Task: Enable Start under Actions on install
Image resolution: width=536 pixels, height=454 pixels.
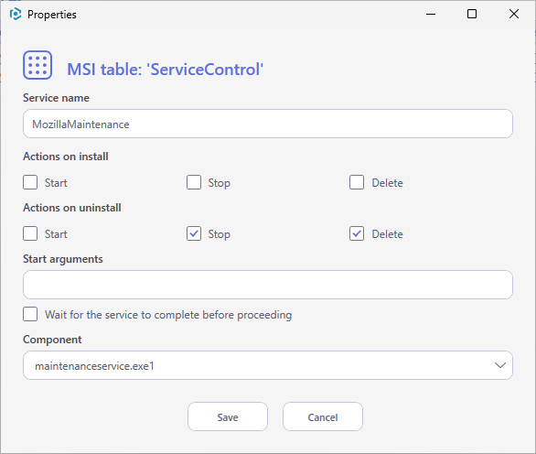Action: [30, 182]
